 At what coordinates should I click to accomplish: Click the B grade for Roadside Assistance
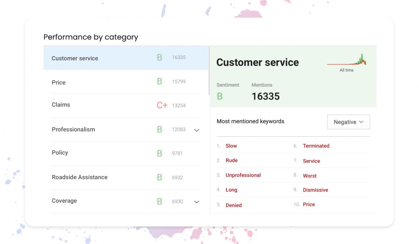(x=159, y=177)
